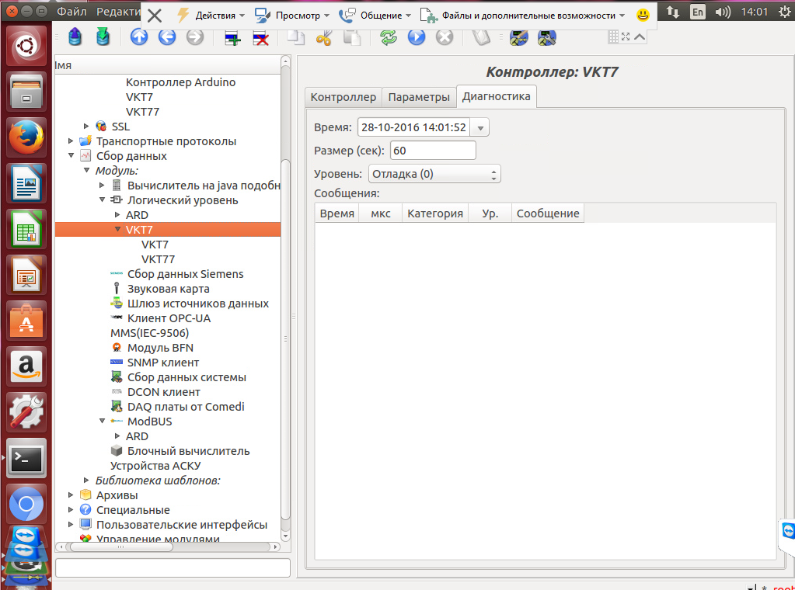Click the add item icon with green plus
This screenshot has height=590, width=795.
(x=232, y=38)
